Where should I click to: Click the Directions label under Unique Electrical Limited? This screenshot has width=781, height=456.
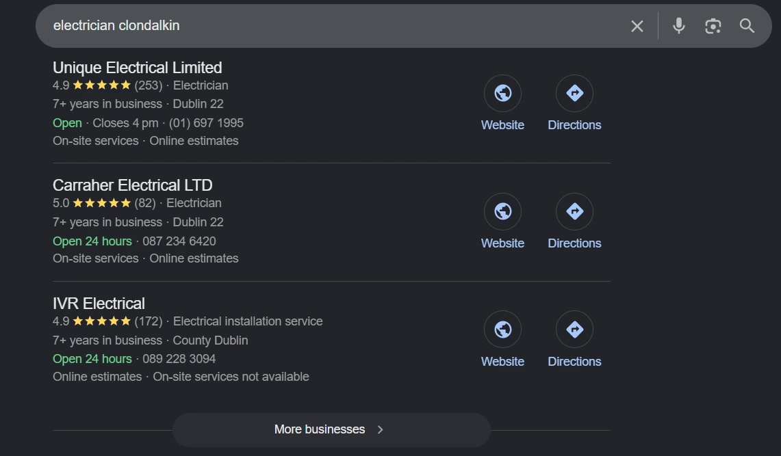pyautogui.click(x=574, y=125)
